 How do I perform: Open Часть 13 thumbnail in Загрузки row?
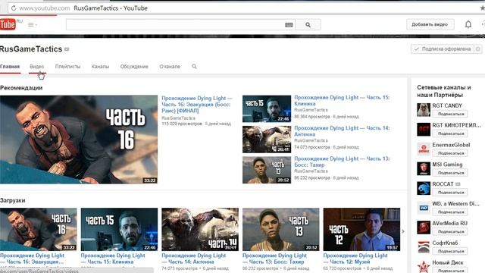[281, 229]
